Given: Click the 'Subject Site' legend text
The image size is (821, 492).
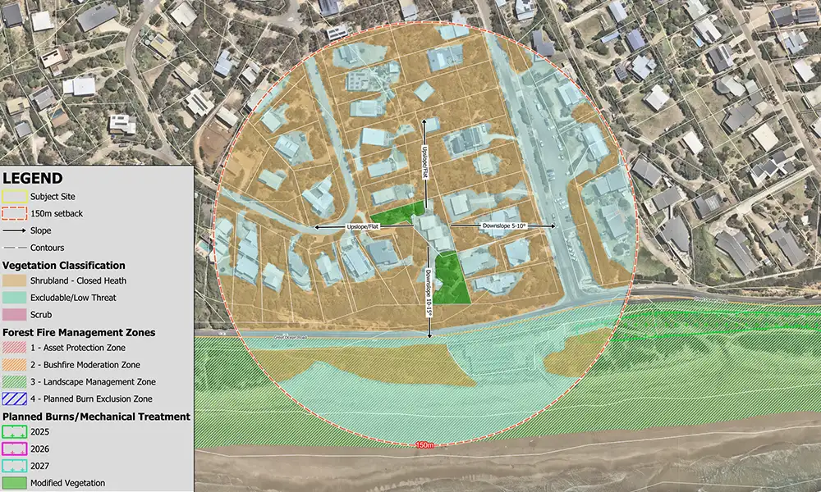Looking at the screenshot, I should coord(53,197).
